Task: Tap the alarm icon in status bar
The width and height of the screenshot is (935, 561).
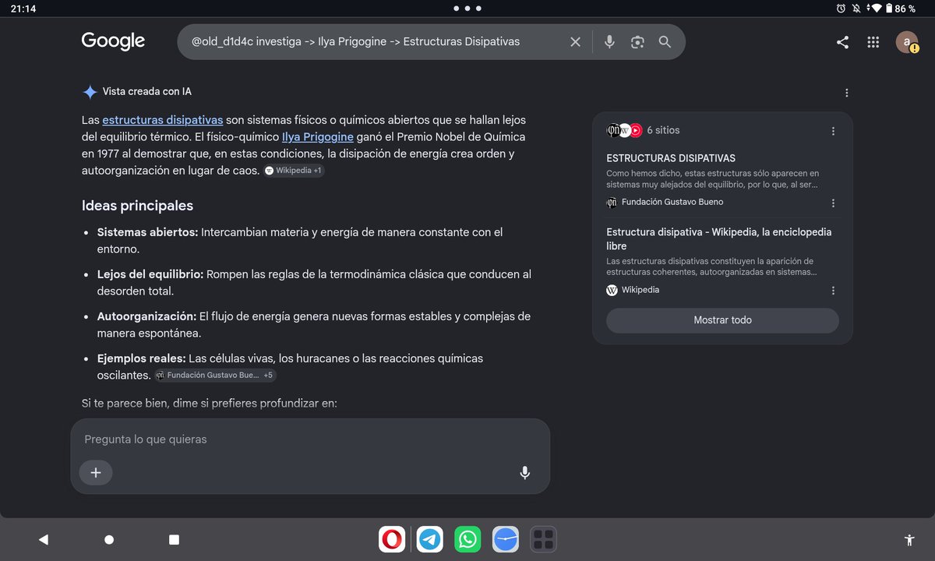Action: click(841, 9)
